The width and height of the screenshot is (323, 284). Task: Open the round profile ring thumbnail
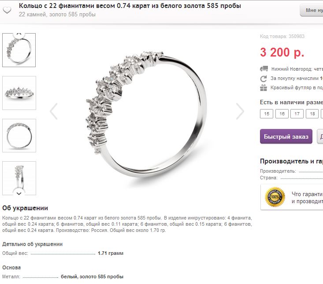(x=19, y=136)
